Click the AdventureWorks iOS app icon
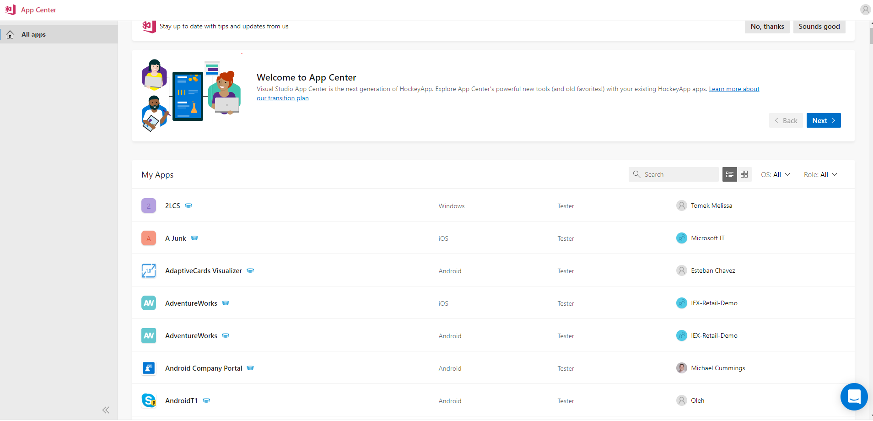 tap(149, 303)
